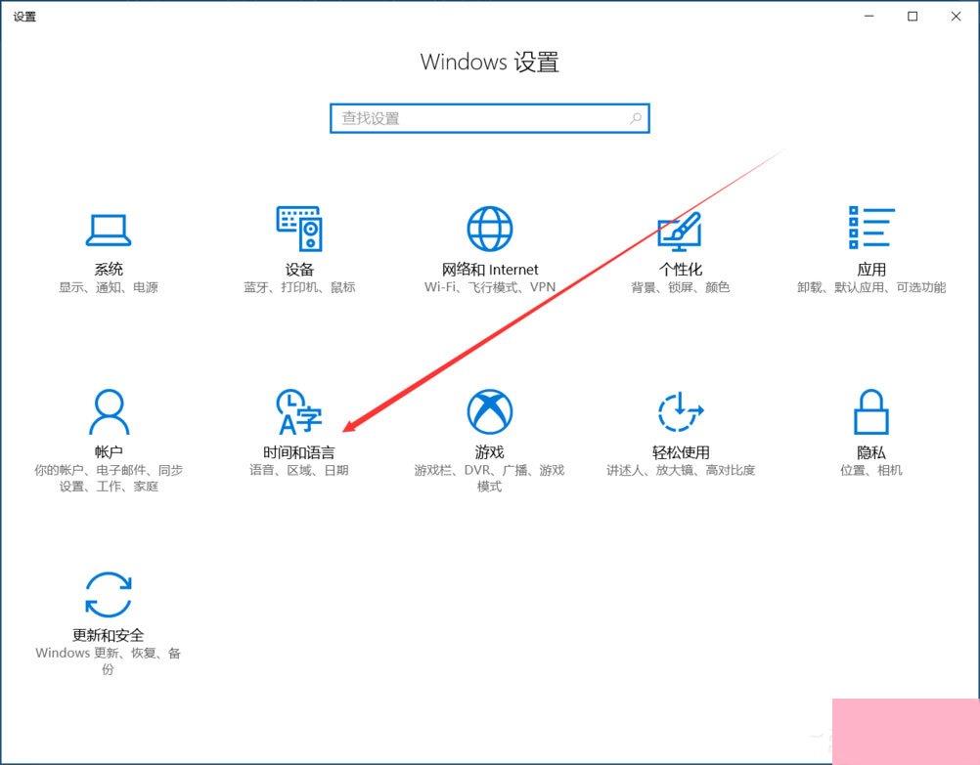The image size is (980, 765).
Task: Select the 时间和语言 label
Action: tap(299, 452)
